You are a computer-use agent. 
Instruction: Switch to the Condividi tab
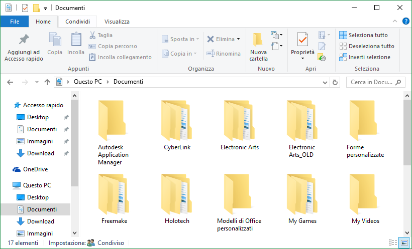[x=77, y=22]
